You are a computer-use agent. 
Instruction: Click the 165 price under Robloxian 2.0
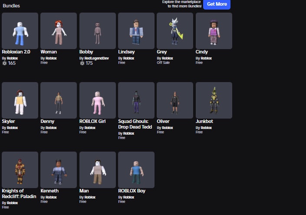pos(12,63)
